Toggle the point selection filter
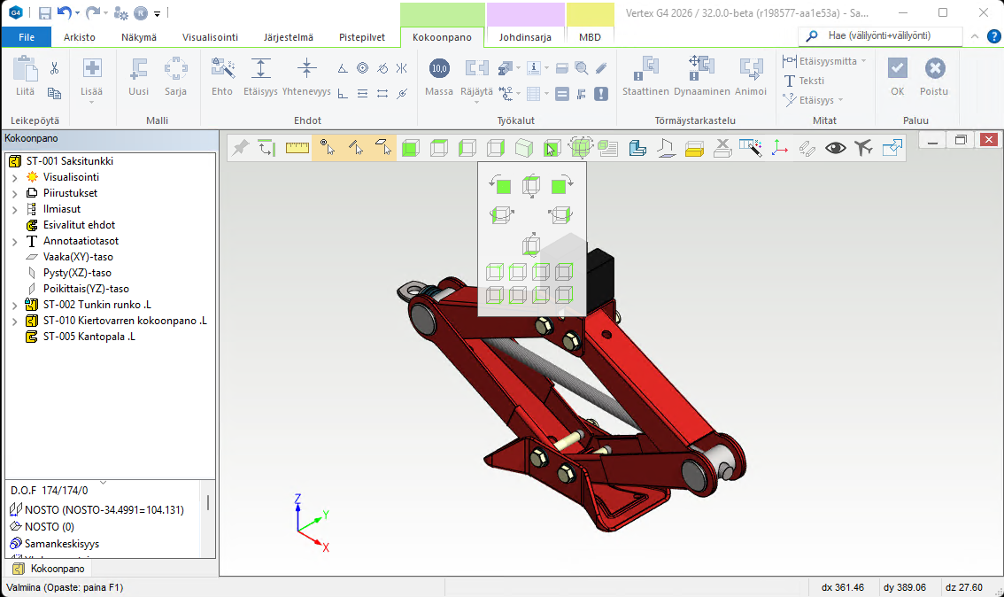 327,148
